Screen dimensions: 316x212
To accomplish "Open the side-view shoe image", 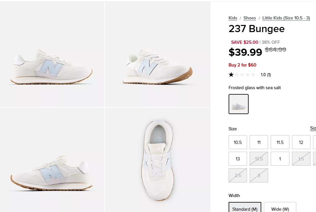I will pyautogui.click(x=52, y=54).
